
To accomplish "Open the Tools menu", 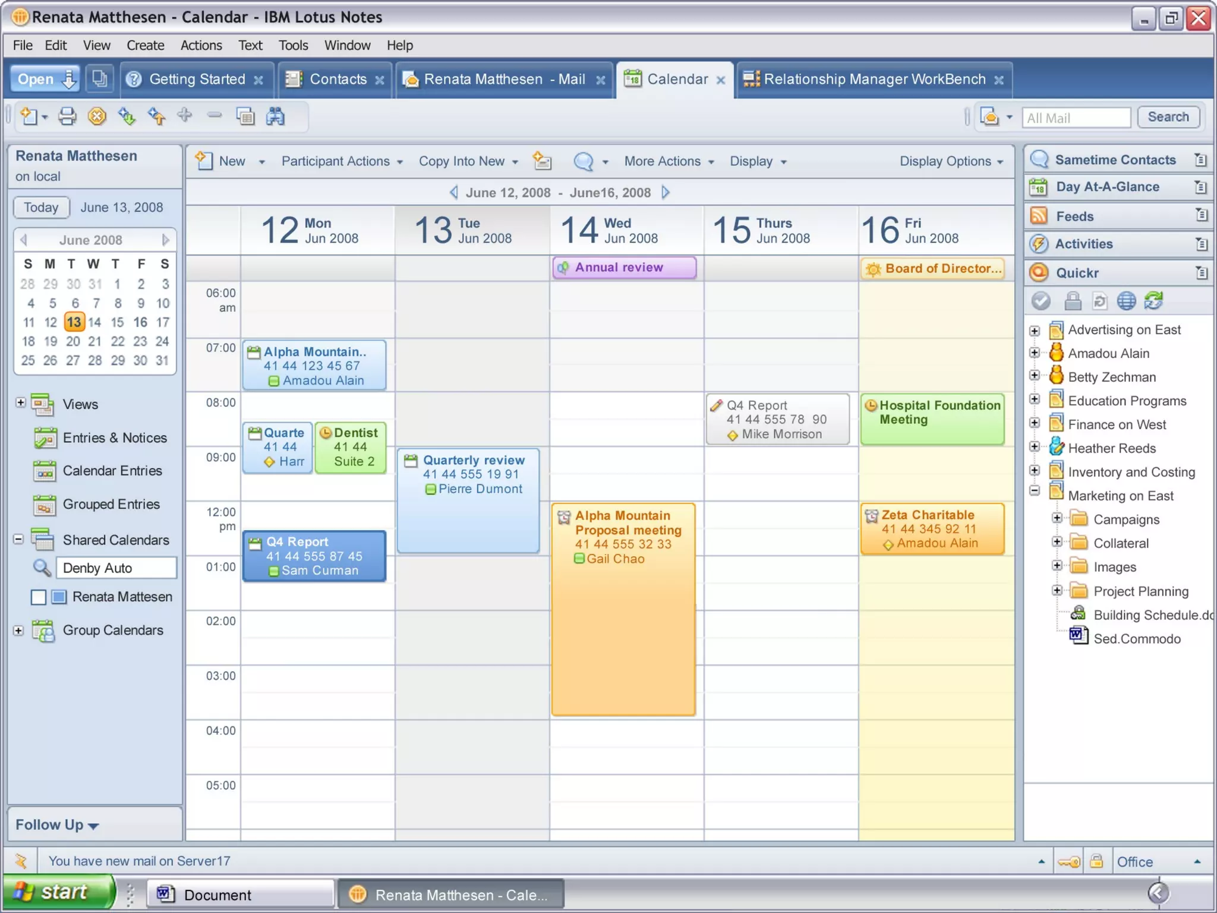I will 294,45.
